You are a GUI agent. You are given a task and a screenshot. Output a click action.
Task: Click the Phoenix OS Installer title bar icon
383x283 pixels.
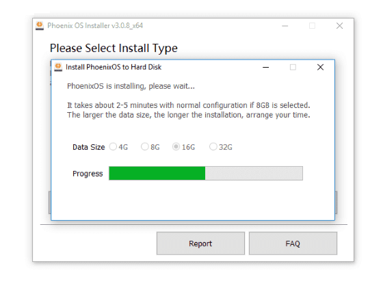40,26
